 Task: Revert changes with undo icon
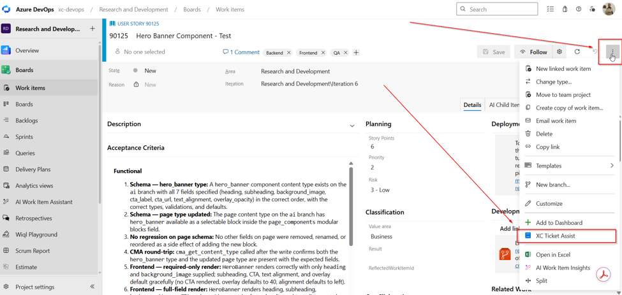tap(595, 52)
